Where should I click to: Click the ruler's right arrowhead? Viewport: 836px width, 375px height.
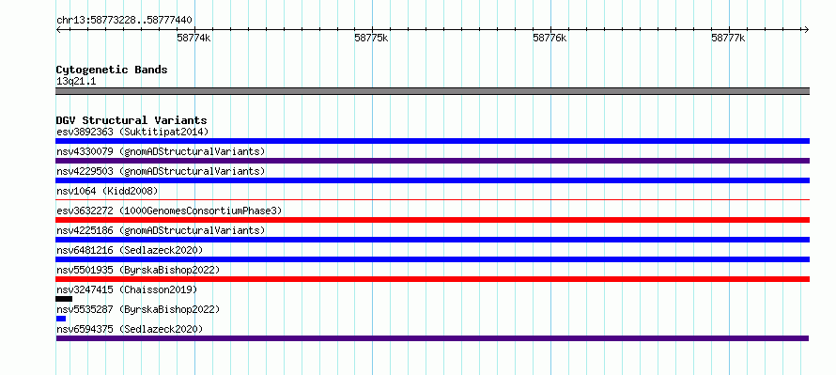806,29
